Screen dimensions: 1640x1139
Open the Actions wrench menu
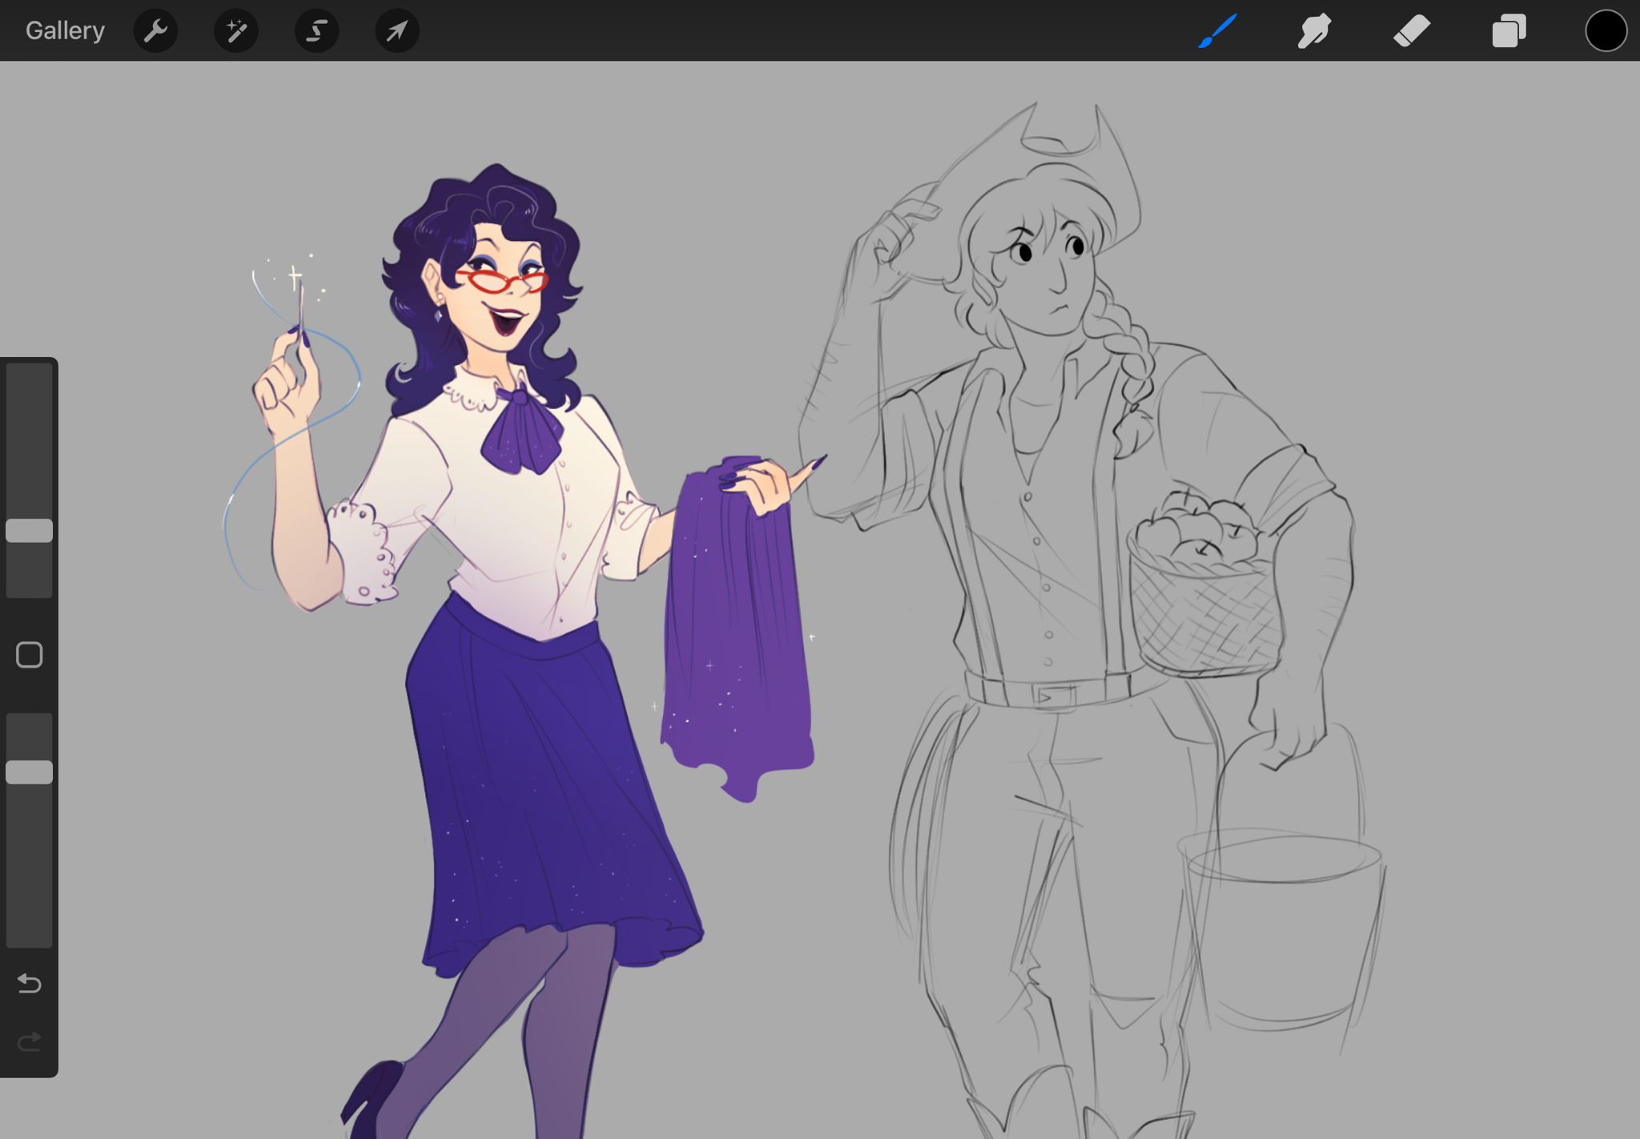coord(155,31)
